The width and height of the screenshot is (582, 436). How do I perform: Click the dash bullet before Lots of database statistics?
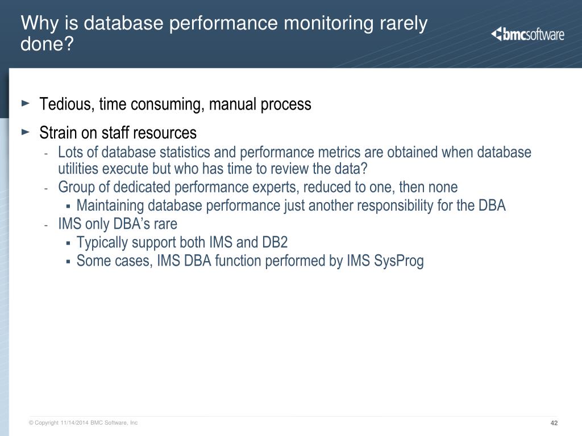click(x=46, y=153)
